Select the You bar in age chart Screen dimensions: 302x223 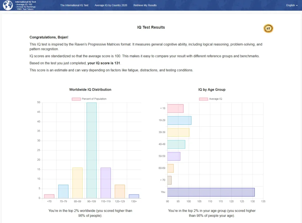(211, 192)
